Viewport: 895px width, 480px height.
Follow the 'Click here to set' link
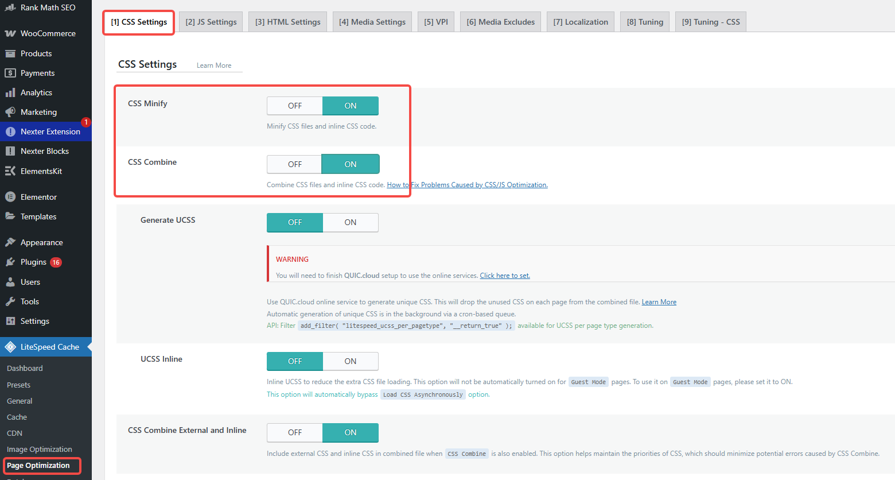pos(504,276)
